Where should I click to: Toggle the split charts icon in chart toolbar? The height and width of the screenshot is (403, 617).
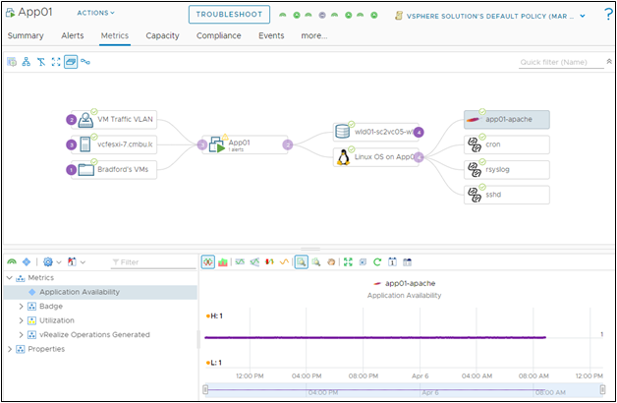[x=208, y=261]
